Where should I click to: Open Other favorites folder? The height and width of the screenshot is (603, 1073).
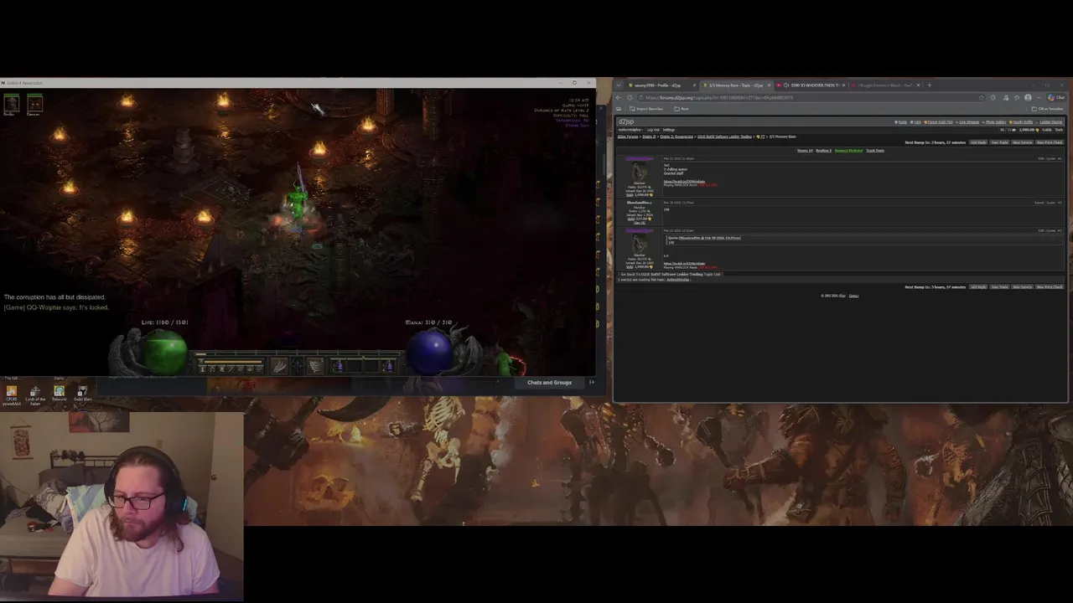tap(1048, 109)
